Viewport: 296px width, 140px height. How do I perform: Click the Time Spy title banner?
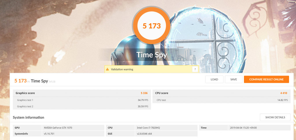[x=151, y=55]
